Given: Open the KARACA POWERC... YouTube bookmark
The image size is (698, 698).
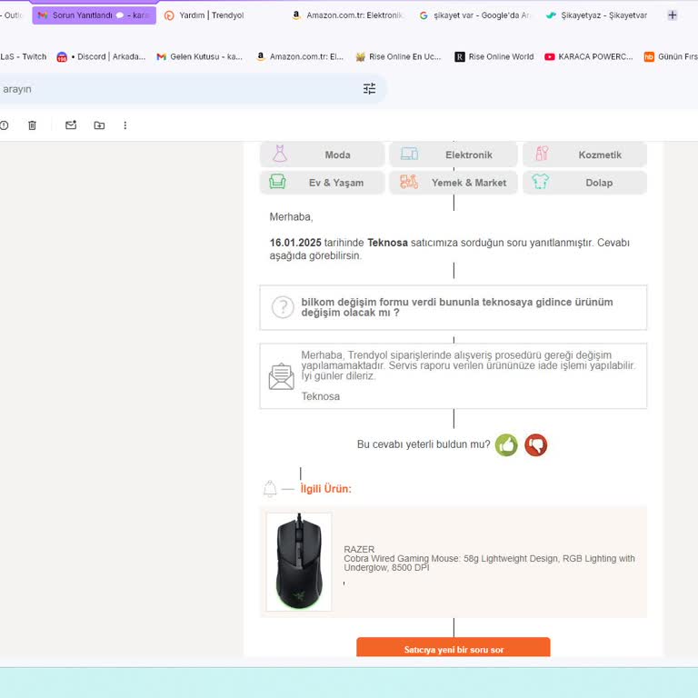Looking at the screenshot, I should (x=589, y=56).
